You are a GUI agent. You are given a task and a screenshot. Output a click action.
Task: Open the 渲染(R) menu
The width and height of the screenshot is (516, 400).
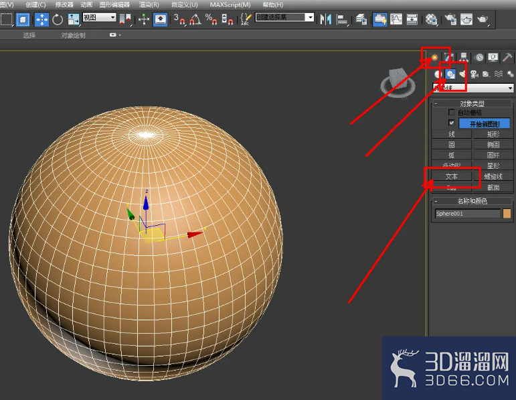coord(149,5)
